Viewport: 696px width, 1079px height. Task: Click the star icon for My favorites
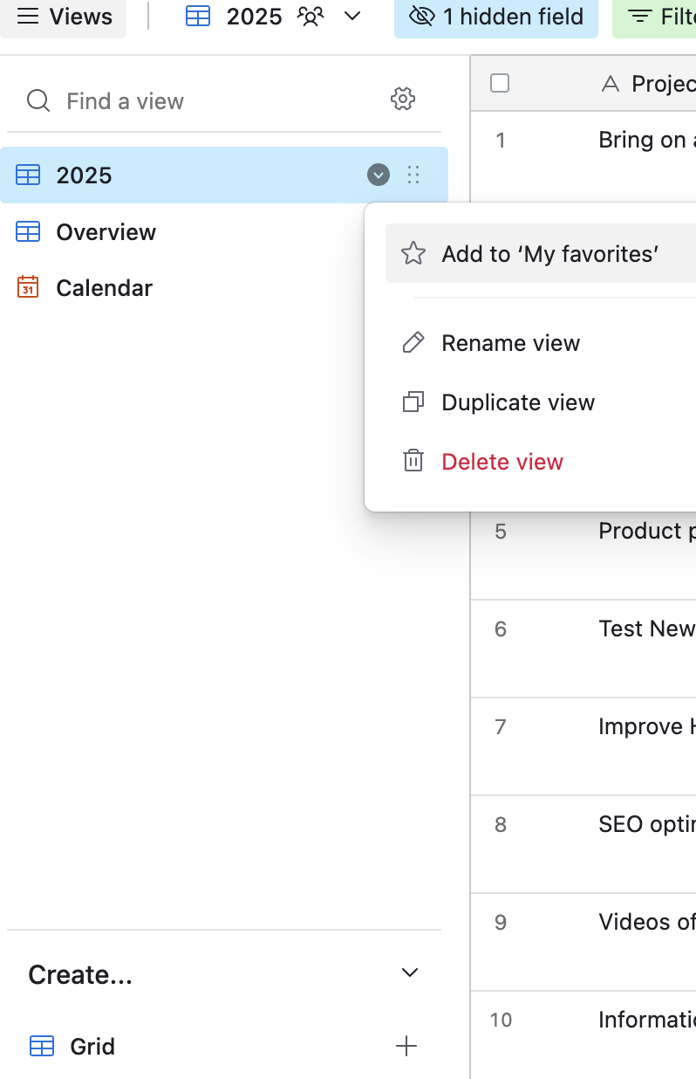pos(413,254)
